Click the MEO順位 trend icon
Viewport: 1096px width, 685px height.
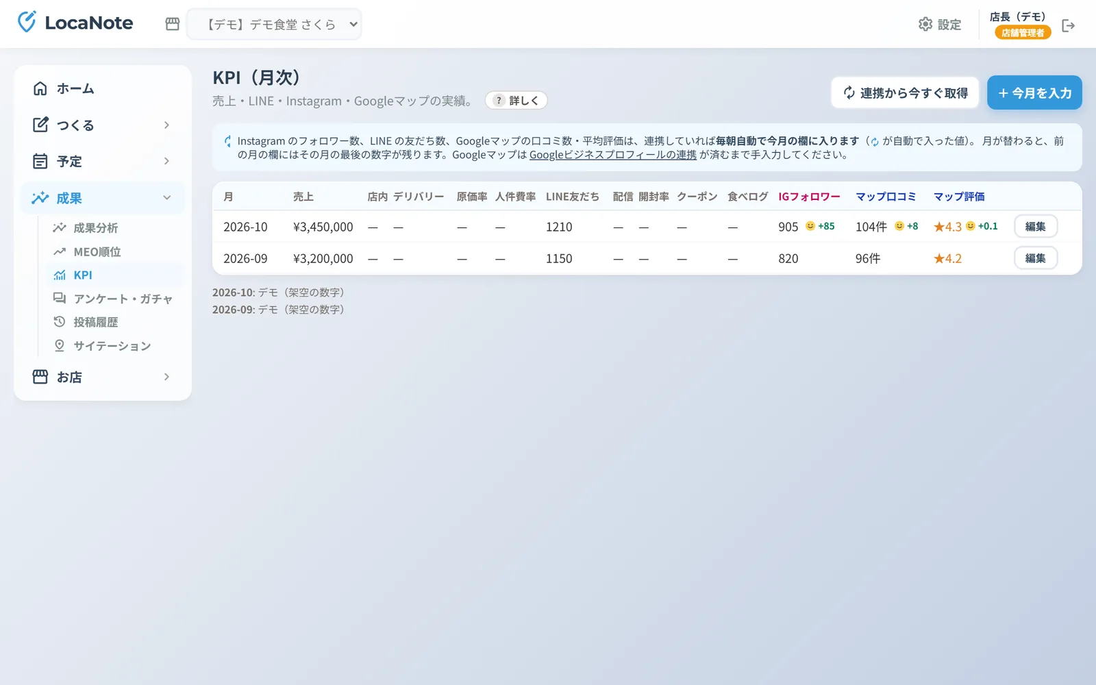60,251
